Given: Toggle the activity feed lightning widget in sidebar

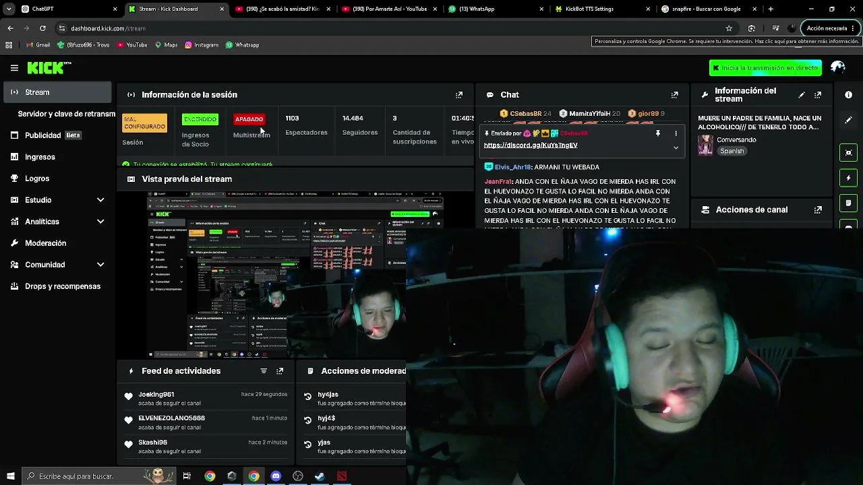Looking at the screenshot, I should [x=849, y=178].
